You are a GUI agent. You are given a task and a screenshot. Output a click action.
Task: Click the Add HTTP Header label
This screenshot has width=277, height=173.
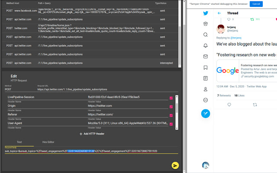click(94, 134)
